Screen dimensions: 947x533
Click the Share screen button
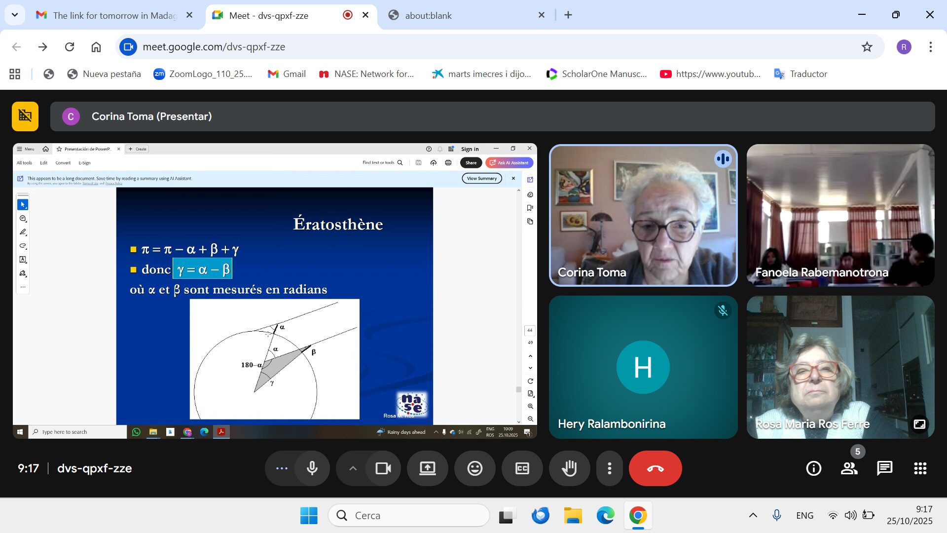[427, 468]
